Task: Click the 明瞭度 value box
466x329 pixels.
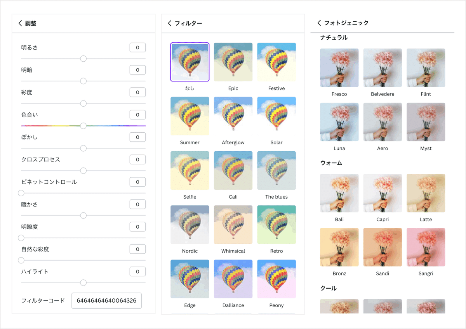Action: (x=137, y=227)
